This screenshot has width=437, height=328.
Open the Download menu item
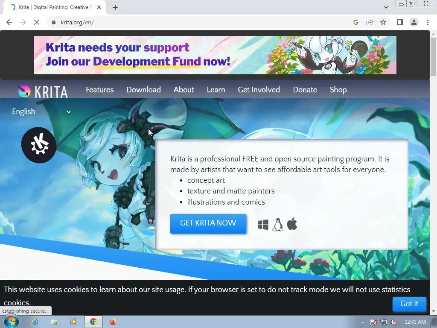point(143,90)
